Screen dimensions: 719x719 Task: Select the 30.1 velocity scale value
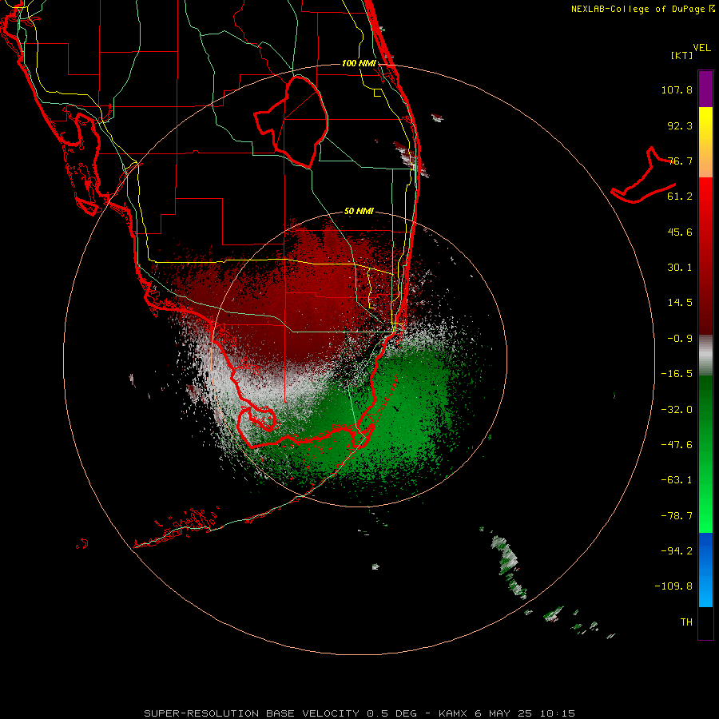coord(680,268)
